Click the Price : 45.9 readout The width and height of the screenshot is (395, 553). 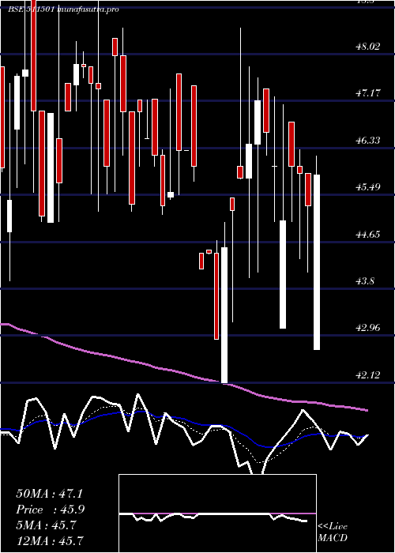[x=51, y=510]
